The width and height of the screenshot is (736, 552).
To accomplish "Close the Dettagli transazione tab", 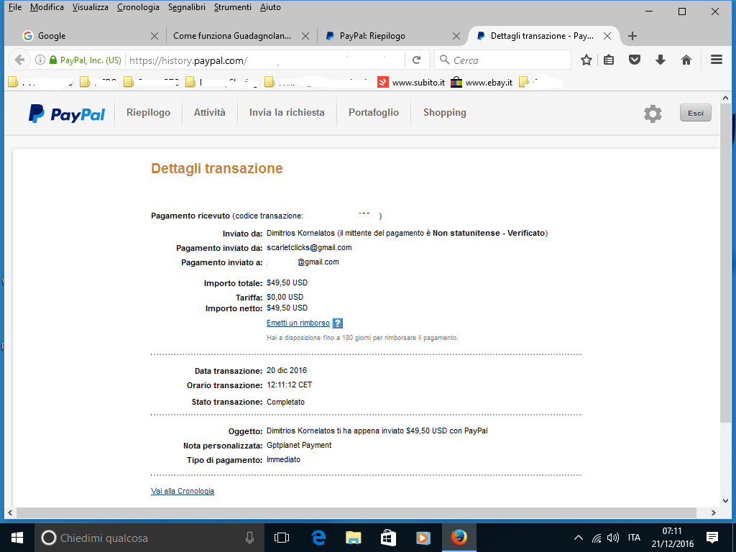I will 607,36.
